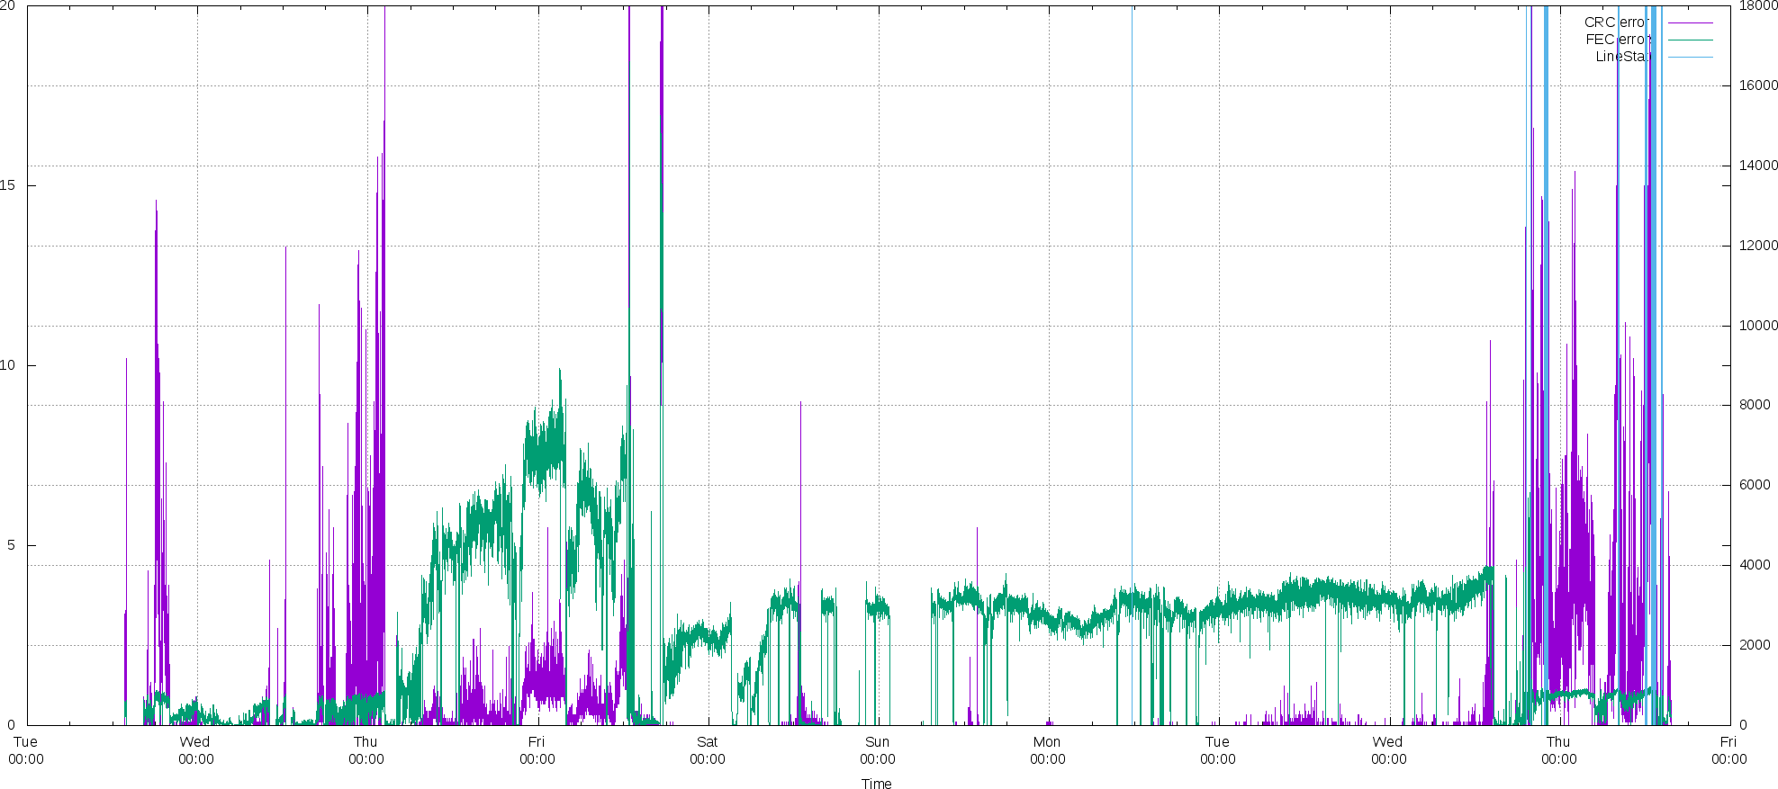
Task: Click the 18000 right-axis tick label
Action: click(x=1758, y=5)
